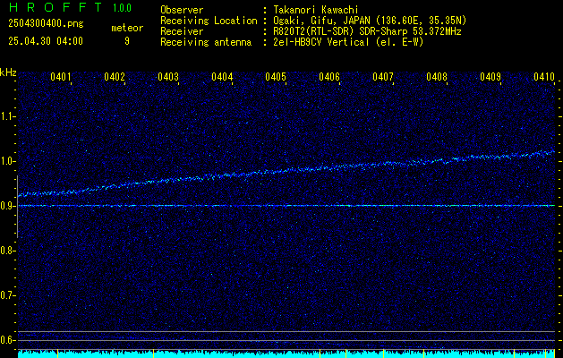Click the filename 2504300400.png
This screenshot has height=358, width=563.
[x=46, y=24]
